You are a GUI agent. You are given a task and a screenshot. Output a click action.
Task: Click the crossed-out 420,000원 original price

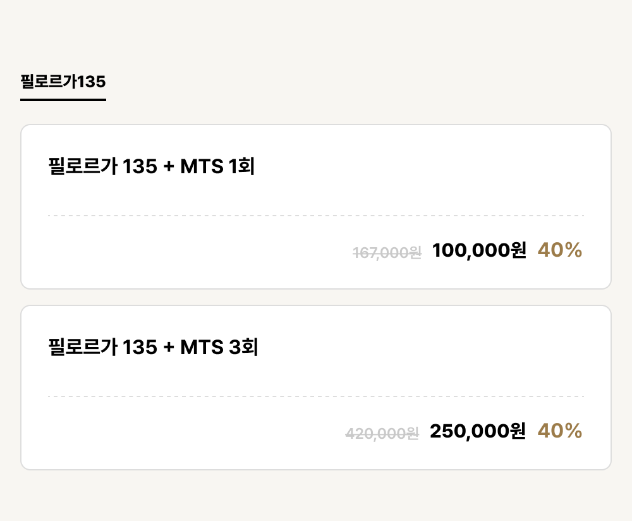click(382, 434)
